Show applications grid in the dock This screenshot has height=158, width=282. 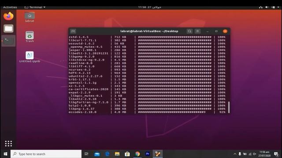[8, 144]
